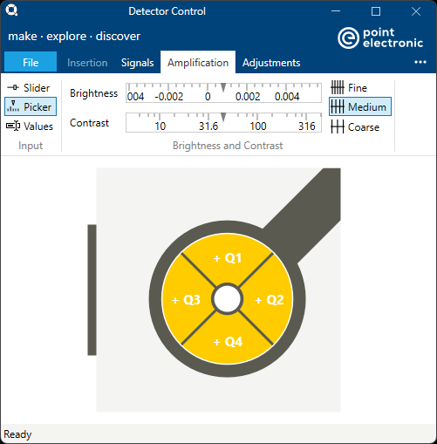Toggle the Q1 detector quadrant
The width and height of the screenshot is (437, 444).
tap(227, 258)
